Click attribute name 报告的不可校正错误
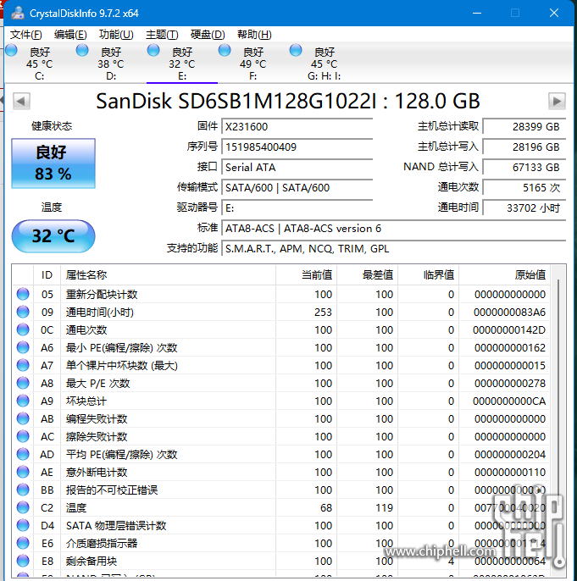This screenshot has width=577, height=581. pyautogui.click(x=112, y=490)
